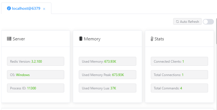
Task: Select the Redis Version 3.2.100 field
Action: coord(35,61)
